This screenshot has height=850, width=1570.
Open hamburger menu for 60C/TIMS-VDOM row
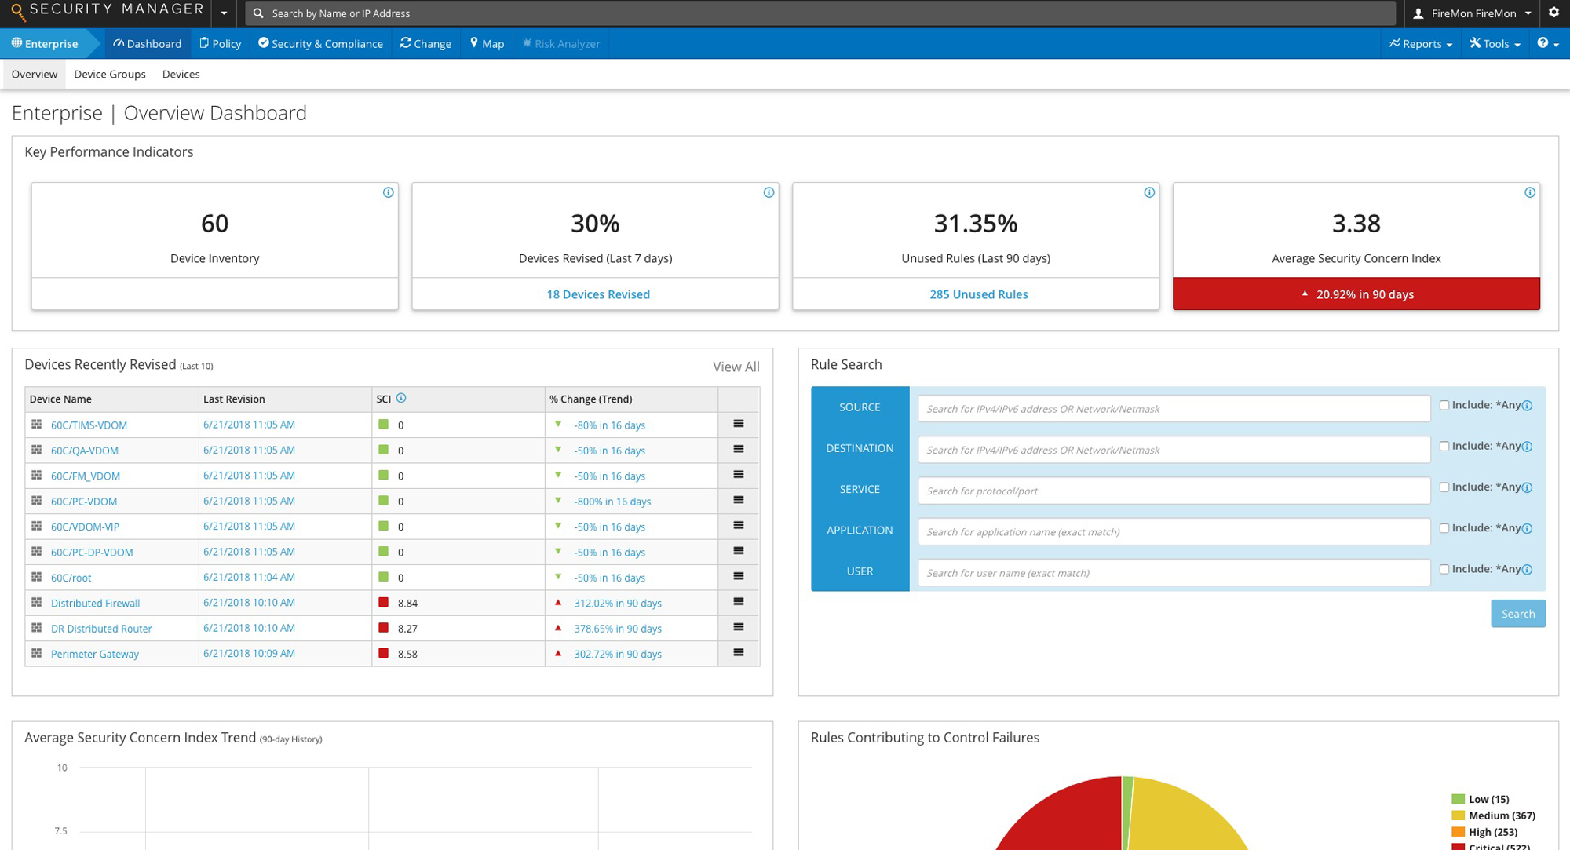coord(738,424)
